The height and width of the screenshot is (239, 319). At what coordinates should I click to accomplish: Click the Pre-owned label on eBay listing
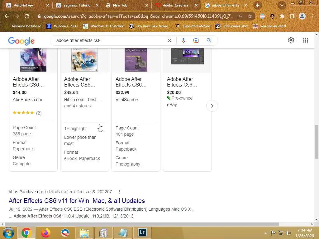(182, 98)
